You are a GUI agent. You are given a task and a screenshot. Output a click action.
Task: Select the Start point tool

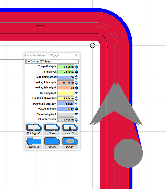pyautogui.click(x=52, y=129)
